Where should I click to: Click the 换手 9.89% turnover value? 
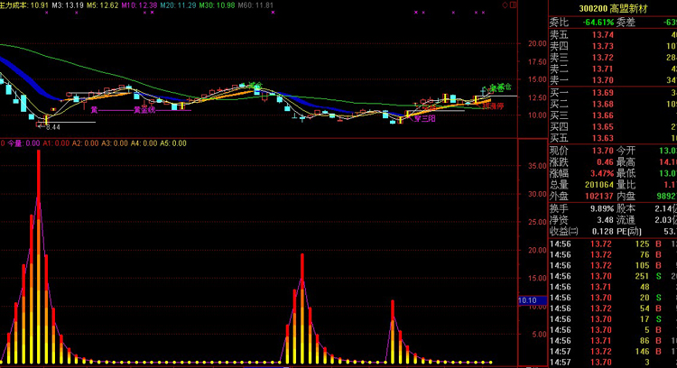(x=602, y=209)
